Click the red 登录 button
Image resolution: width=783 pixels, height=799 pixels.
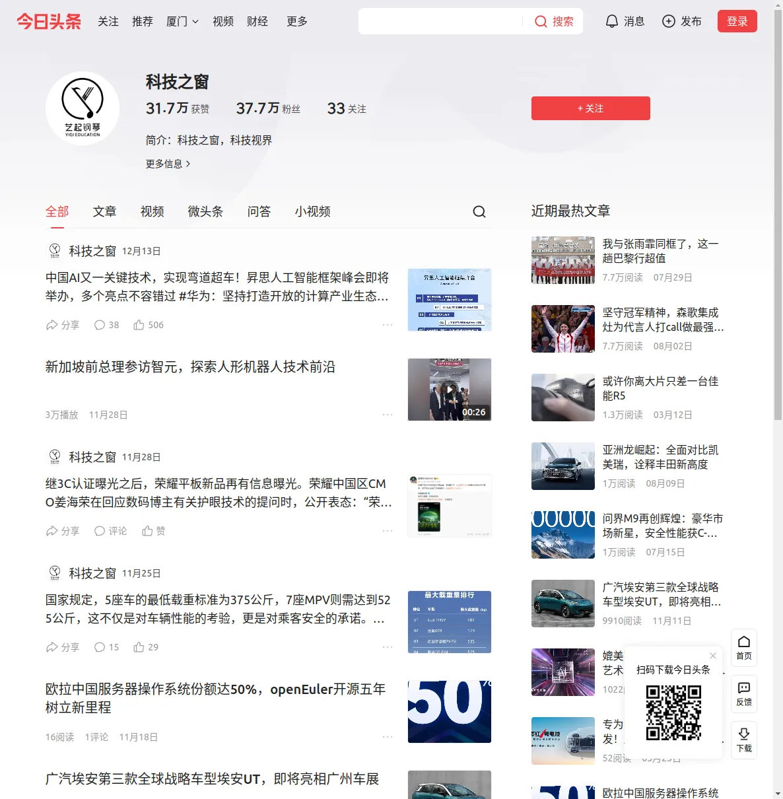[737, 21]
